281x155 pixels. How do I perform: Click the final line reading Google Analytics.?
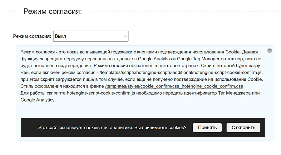tap(38, 100)
